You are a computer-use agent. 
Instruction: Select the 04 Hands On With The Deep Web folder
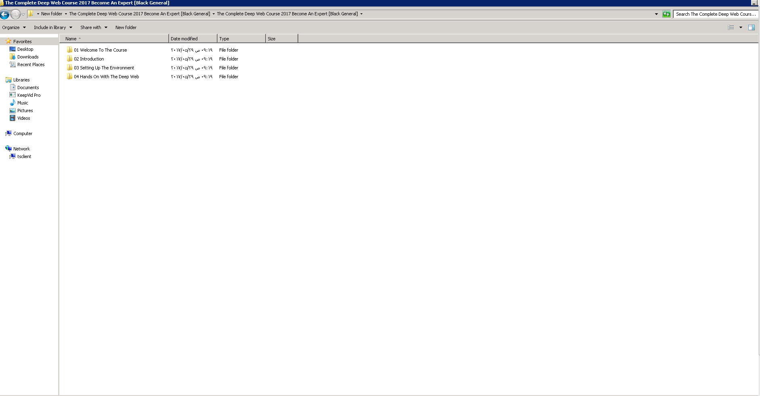pos(106,77)
